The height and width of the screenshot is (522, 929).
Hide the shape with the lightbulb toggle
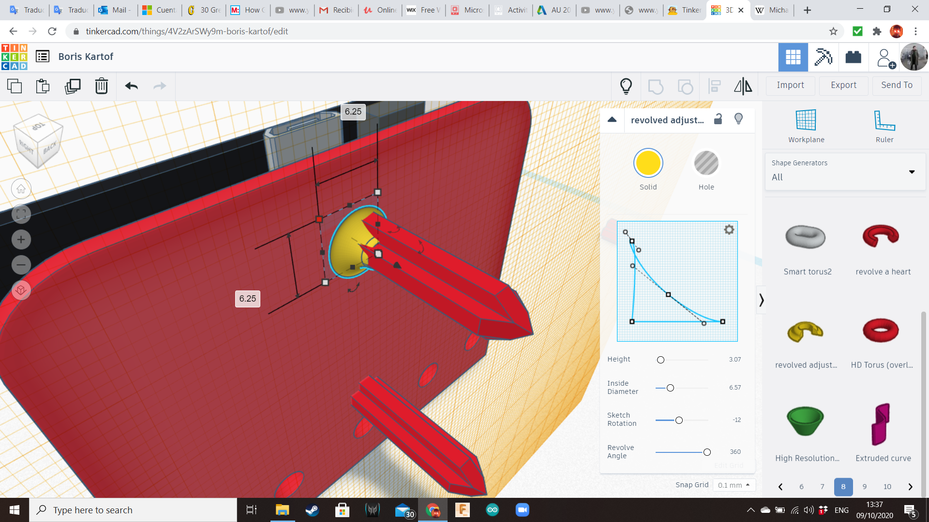(x=738, y=119)
